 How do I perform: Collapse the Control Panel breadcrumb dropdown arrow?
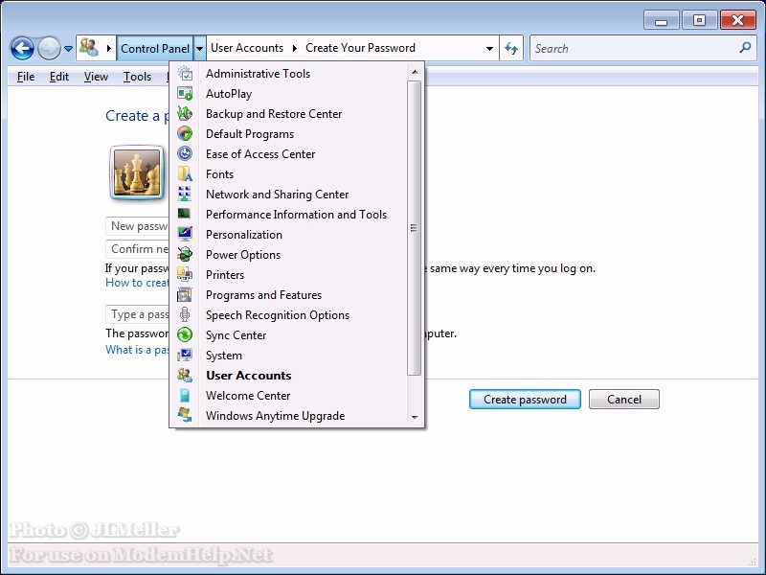200,49
